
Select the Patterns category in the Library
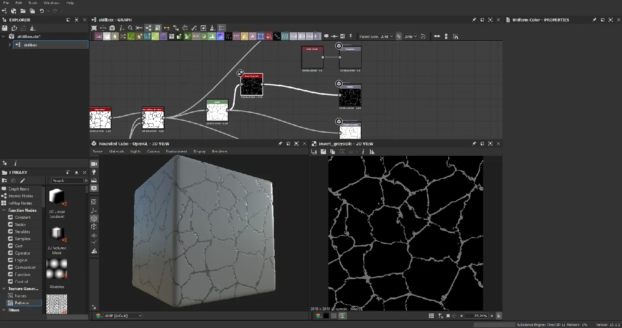(x=22, y=303)
